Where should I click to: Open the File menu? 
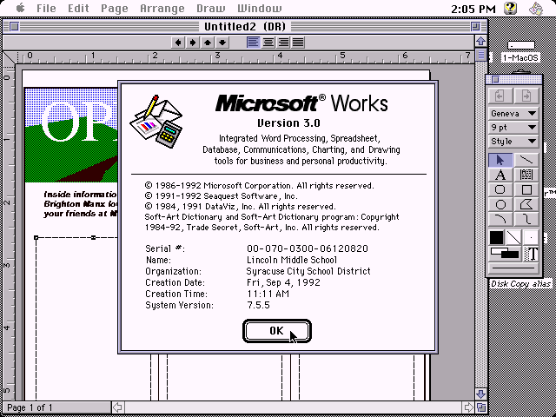click(x=46, y=8)
